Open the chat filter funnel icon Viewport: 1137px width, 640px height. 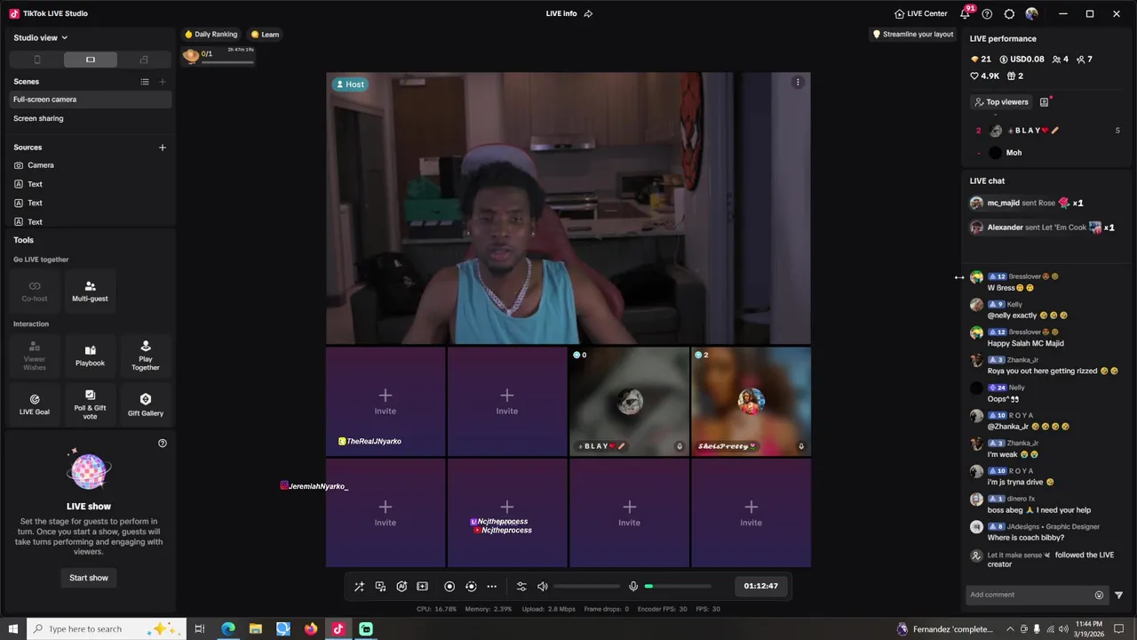point(1118,595)
